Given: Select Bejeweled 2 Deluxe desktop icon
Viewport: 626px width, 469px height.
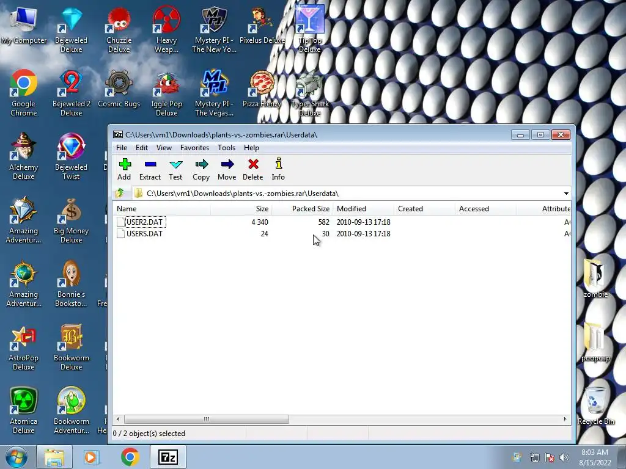Looking at the screenshot, I should click(x=72, y=93).
